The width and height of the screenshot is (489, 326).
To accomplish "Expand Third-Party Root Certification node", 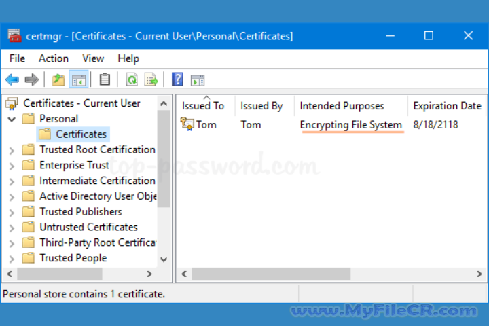I will tap(12, 243).
